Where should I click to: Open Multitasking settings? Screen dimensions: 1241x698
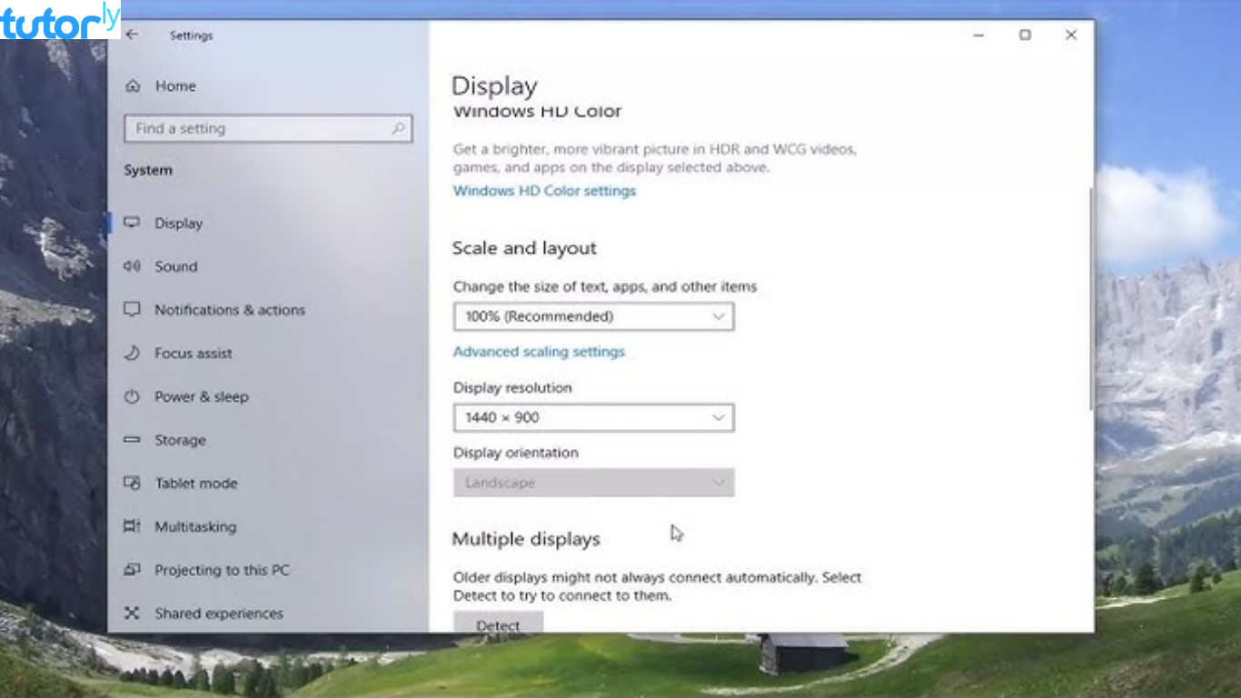pos(196,526)
